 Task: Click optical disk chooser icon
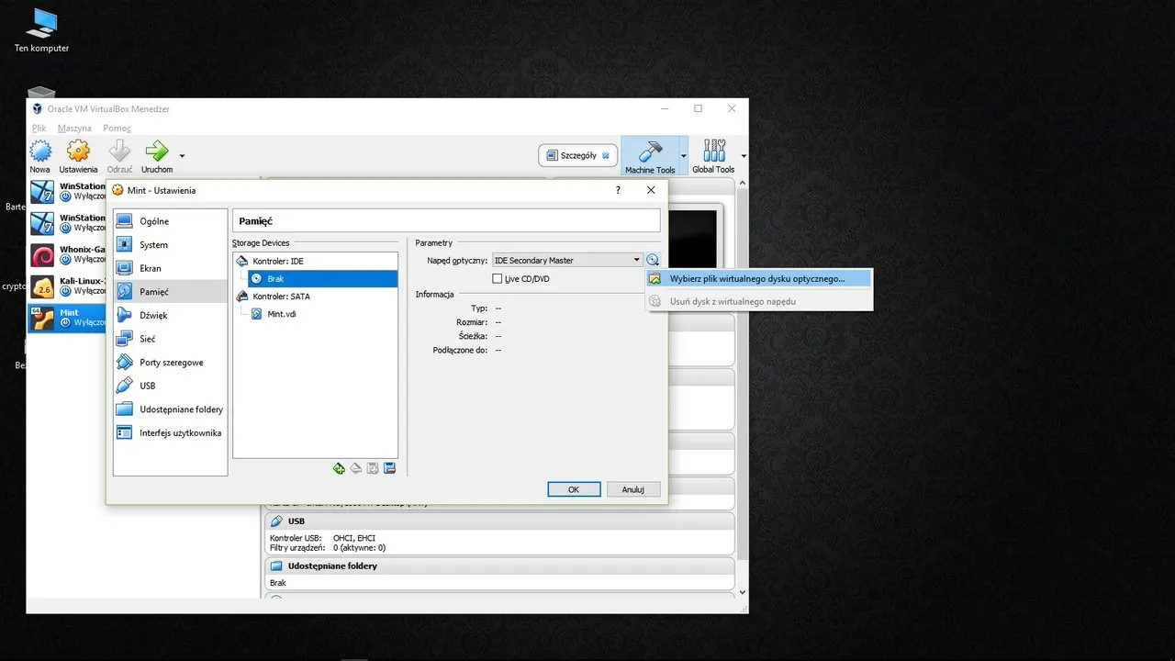tap(653, 261)
